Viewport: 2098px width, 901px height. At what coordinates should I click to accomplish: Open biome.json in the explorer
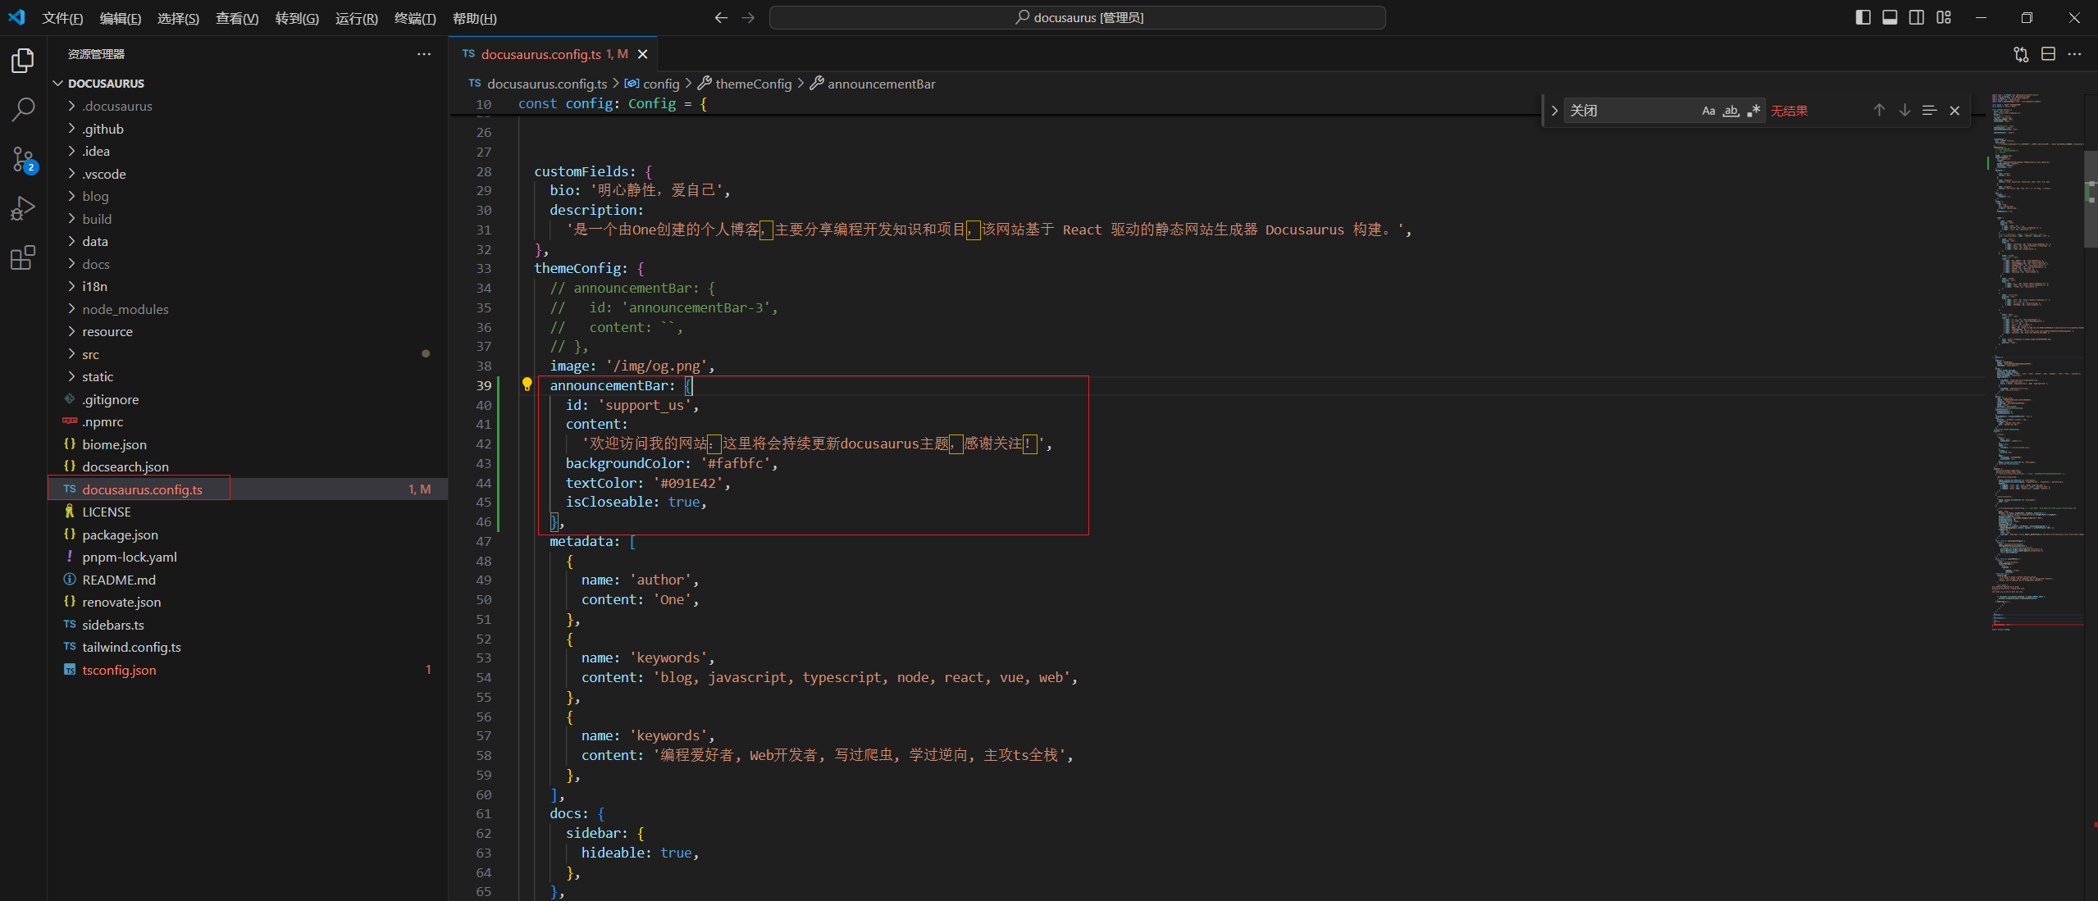(x=248, y=444)
